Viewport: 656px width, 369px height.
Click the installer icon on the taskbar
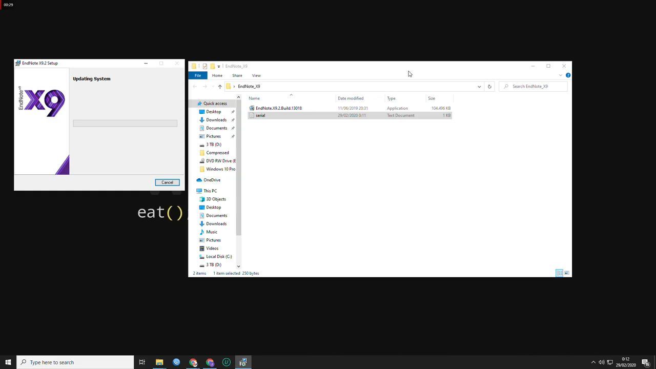coord(243,362)
